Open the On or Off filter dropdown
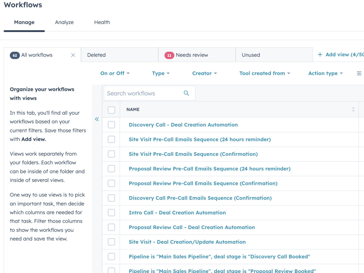 [x=115, y=74]
